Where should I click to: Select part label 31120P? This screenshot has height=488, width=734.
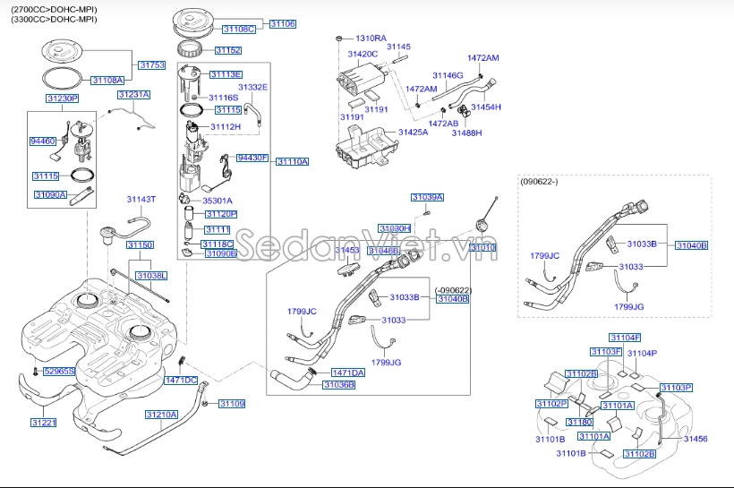[220, 214]
